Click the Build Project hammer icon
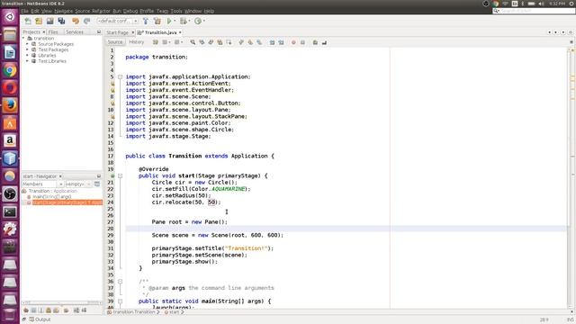 tap(146, 21)
